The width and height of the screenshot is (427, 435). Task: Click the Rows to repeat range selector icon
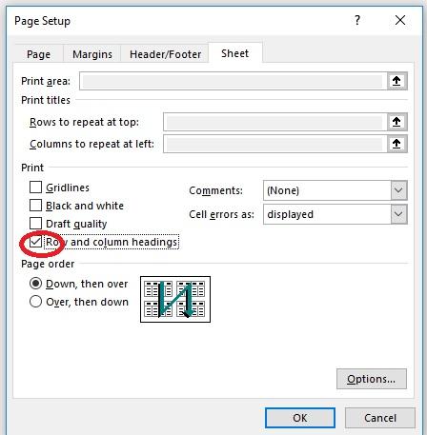tap(396, 122)
